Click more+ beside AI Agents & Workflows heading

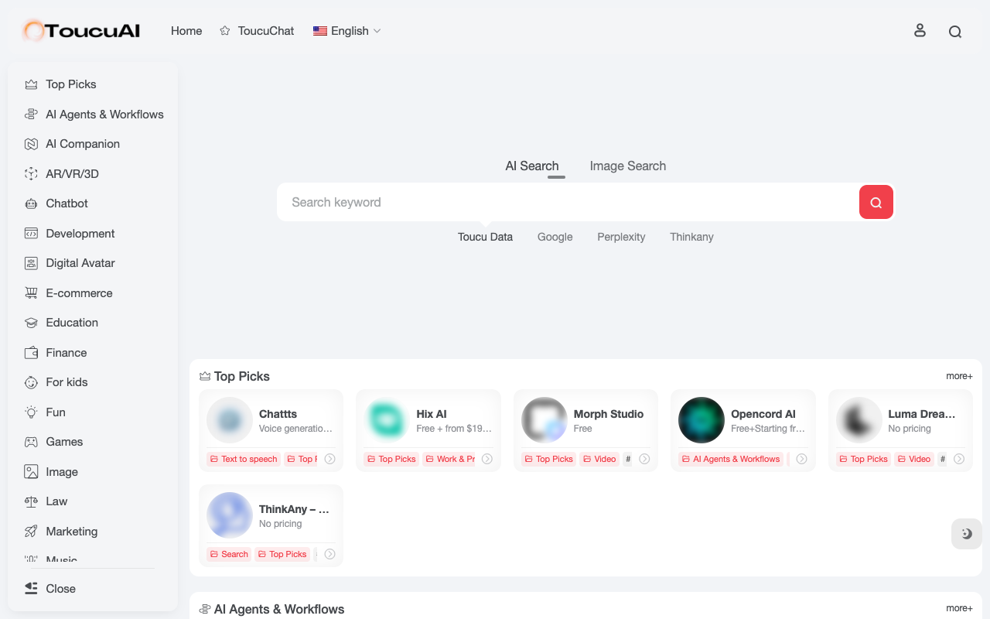959,608
